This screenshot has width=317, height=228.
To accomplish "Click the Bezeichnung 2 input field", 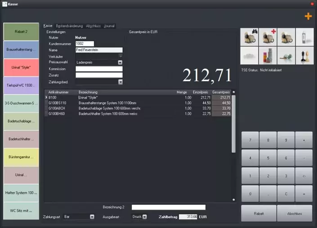I will 169,207.
